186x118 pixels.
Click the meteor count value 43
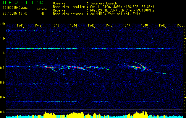[x=43, y=14]
